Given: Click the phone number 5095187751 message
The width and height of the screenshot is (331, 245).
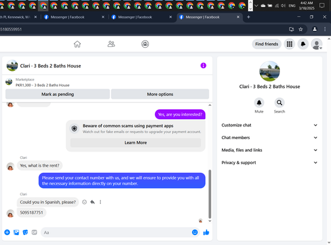Looking at the screenshot, I should 31,213.
